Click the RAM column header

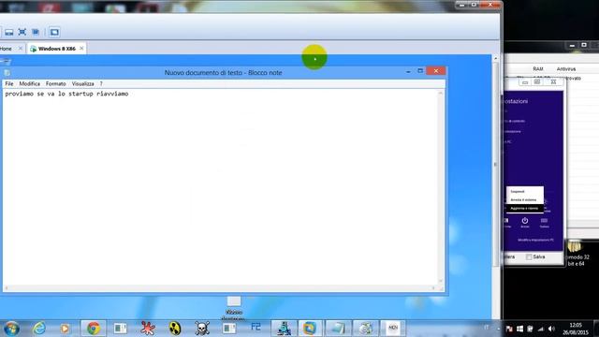point(538,68)
